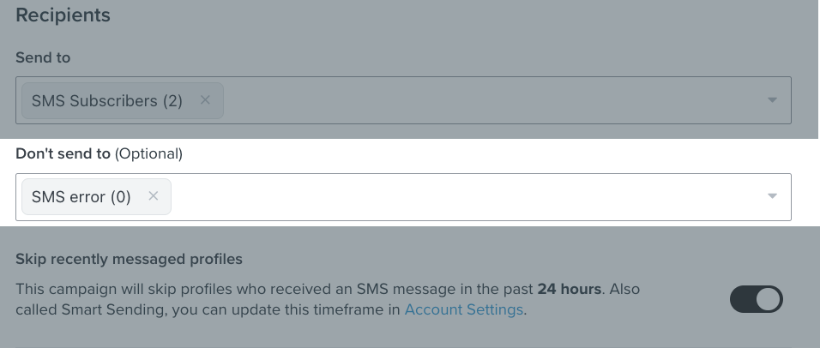Image resolution: width=820 pixels, height=348 pixels.
Task: Click the (Optional) text beside Don't send to
Action: pyautogui.click(x=148, y=153)
